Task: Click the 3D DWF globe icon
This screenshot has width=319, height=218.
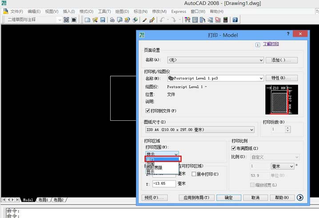Action: tap(135, 20)
